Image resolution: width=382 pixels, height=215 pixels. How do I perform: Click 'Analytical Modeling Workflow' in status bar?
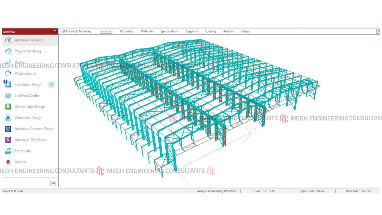pos(217,191)
